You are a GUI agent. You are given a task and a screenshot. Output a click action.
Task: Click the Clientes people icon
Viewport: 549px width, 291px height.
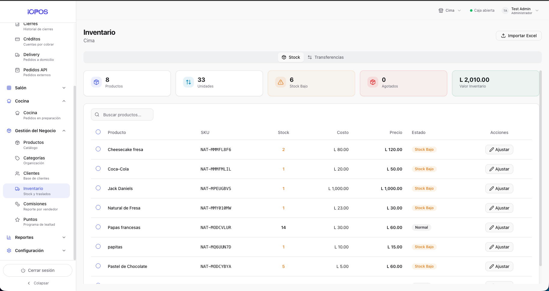tap(17, 174)
